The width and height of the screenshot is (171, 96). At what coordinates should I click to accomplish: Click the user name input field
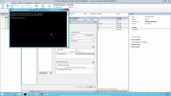click(83, 32)
